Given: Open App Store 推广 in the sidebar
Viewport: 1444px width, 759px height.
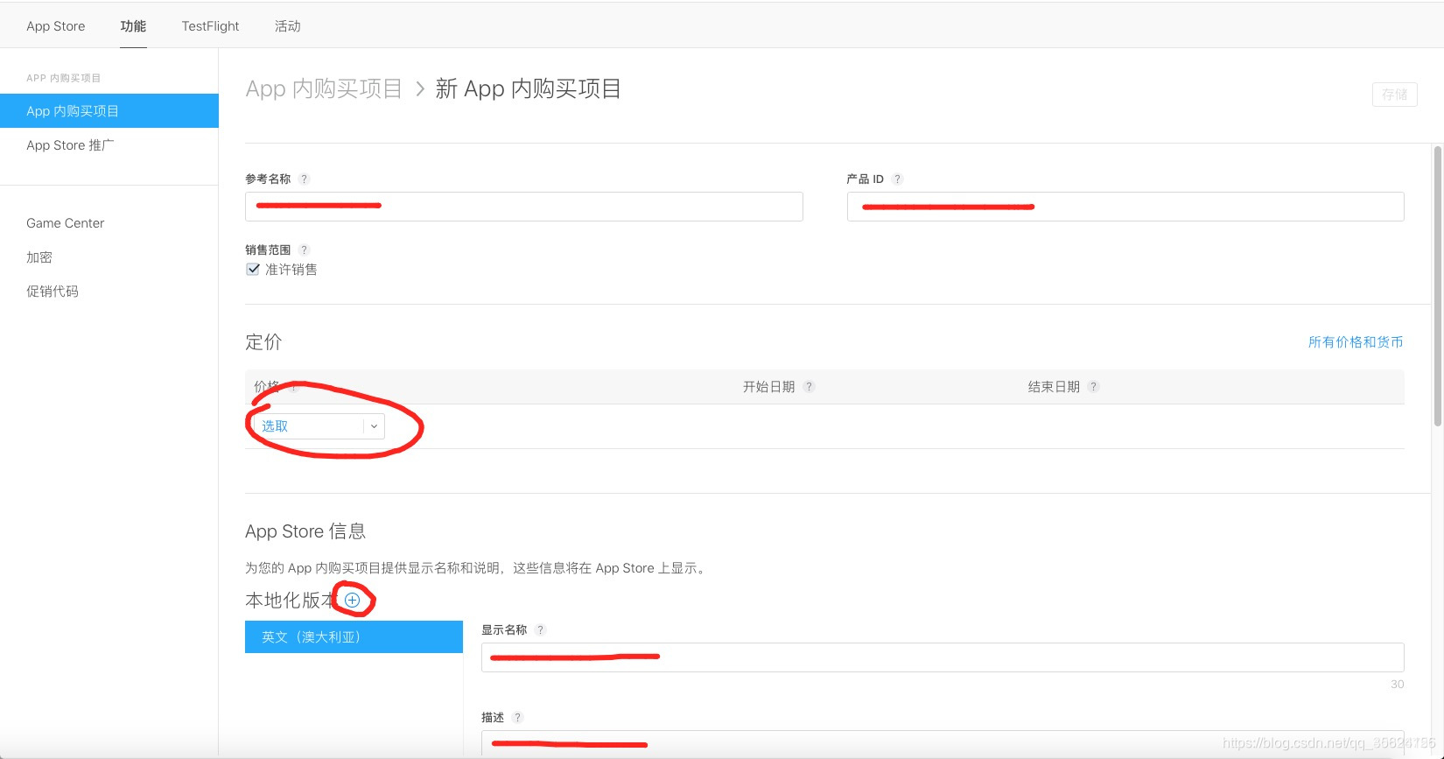Looking at the screenshot, I should click(x=70, y=145).
